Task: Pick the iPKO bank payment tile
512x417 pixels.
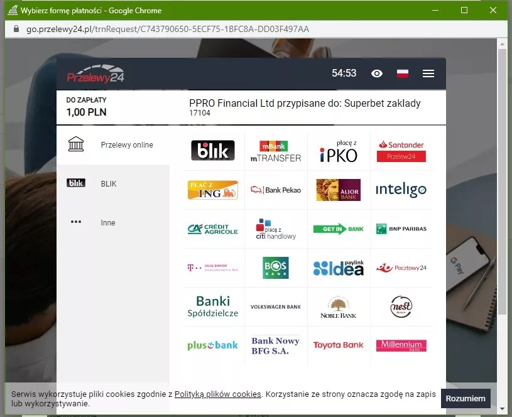Action: coord(339,151)
